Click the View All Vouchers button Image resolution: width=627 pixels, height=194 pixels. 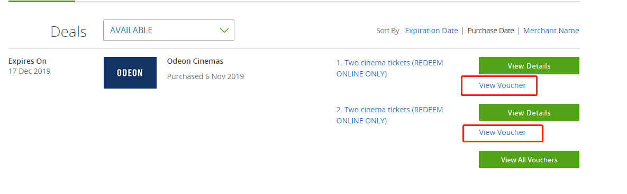pyautogui.click(x=529, y=160)
